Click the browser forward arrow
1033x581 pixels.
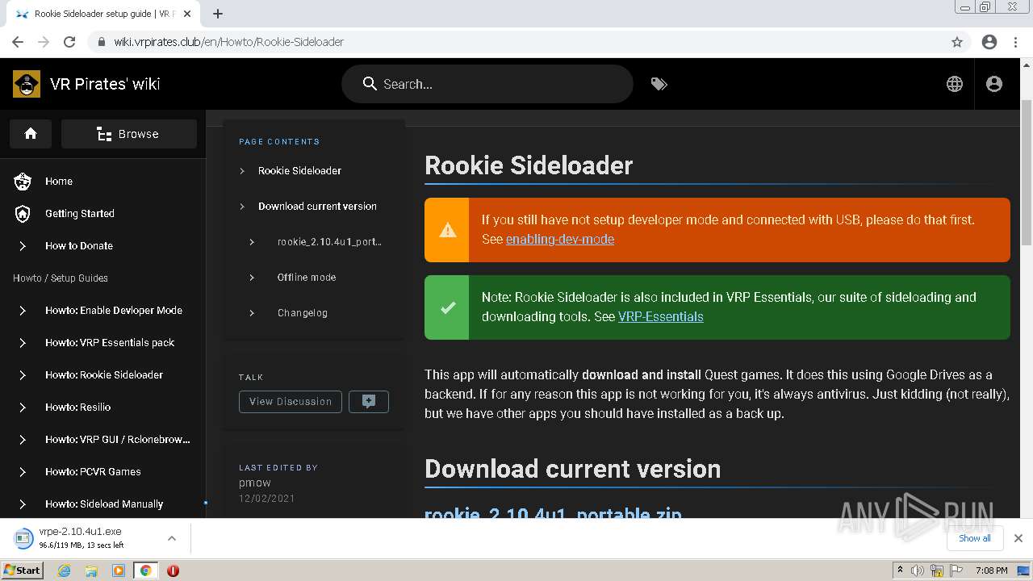[x=44, y=42]
